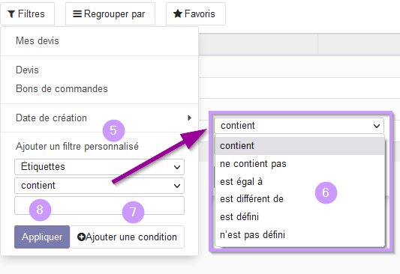Click Ajouter une condition button
This screenshot has height=274, width=400.
pos(127,237)
